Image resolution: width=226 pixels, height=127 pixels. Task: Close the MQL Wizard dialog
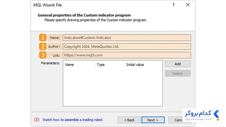[188, 5]
